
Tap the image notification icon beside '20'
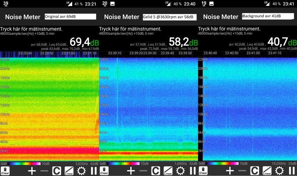coord(113,4)
